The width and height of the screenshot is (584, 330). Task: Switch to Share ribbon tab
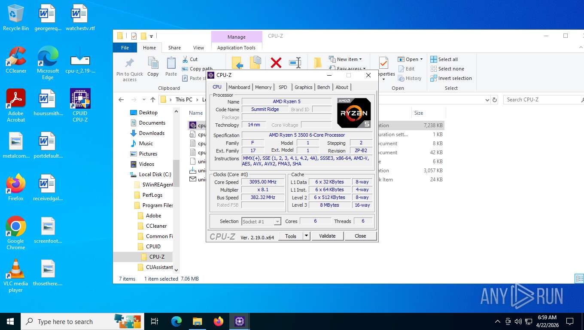174,48
